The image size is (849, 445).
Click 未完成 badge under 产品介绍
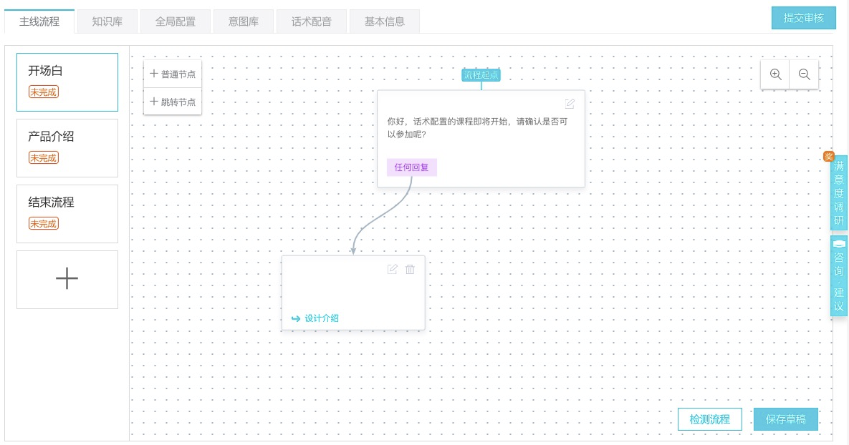(43, 158)
